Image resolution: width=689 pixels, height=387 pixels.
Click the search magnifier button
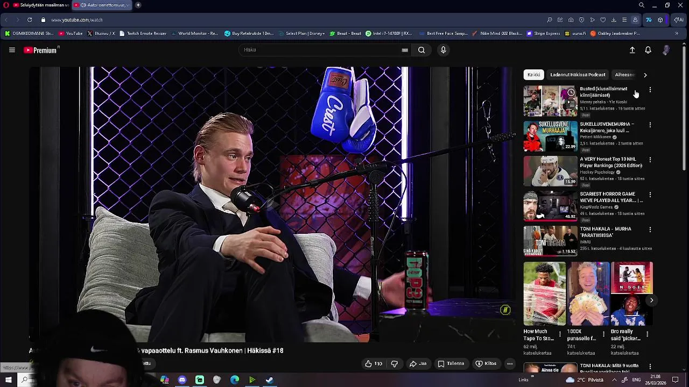(421, 50)
